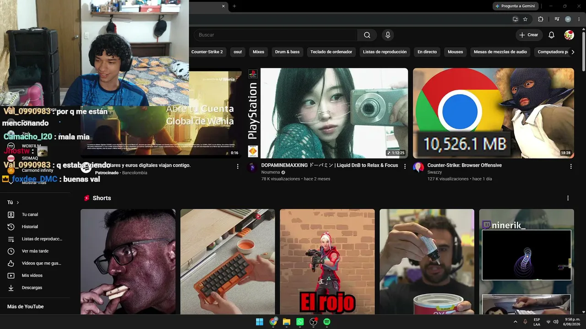The image size is (586, 329).
Task: Open the El rojo Short thumbnail
Action: pyautogui.click(x=327, y=262)
